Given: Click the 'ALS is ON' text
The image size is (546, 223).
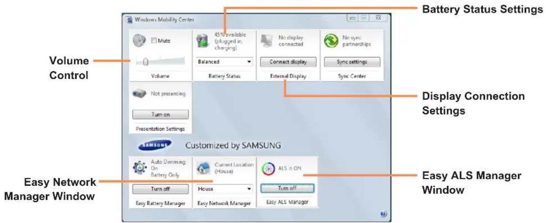Looking at the screenshot, I should pyautogui.click(x=290, y=168).
